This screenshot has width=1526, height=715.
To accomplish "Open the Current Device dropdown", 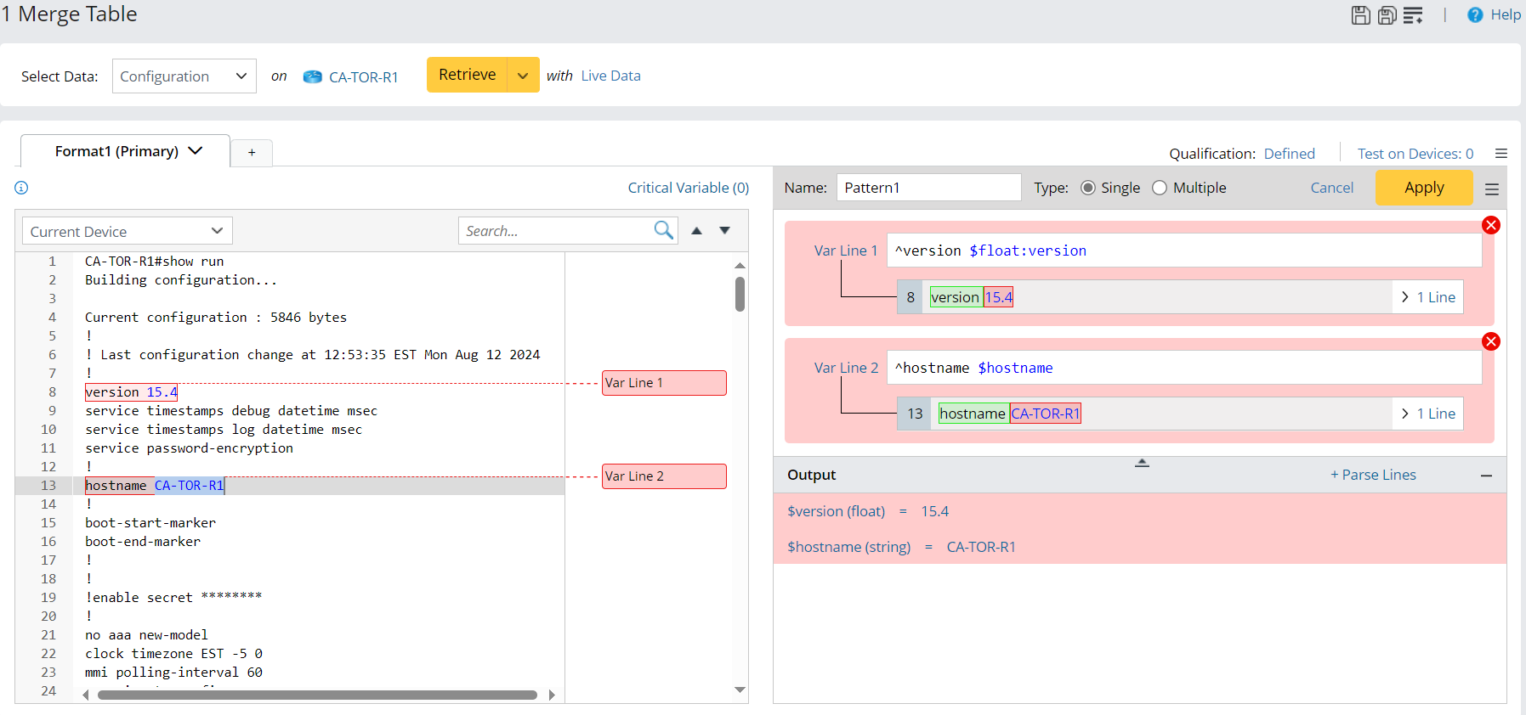I will point(127,231).
